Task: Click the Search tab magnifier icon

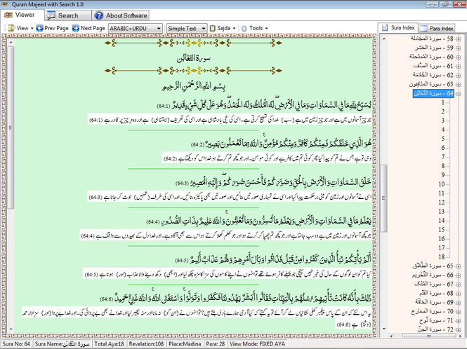Action: pyautogui.click(x=51, y=15)
